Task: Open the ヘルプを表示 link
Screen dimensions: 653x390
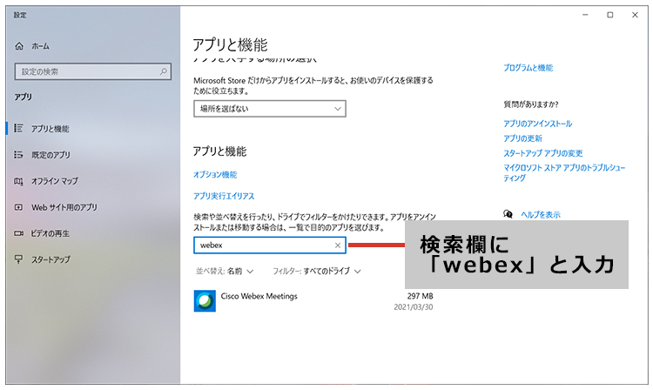Action: click(x=541, y=215)
